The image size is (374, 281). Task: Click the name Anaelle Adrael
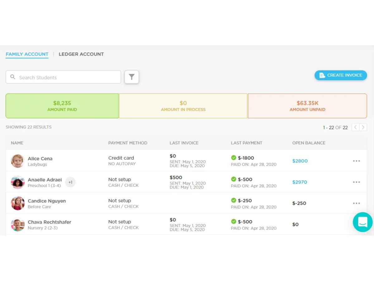click(45, 180)
